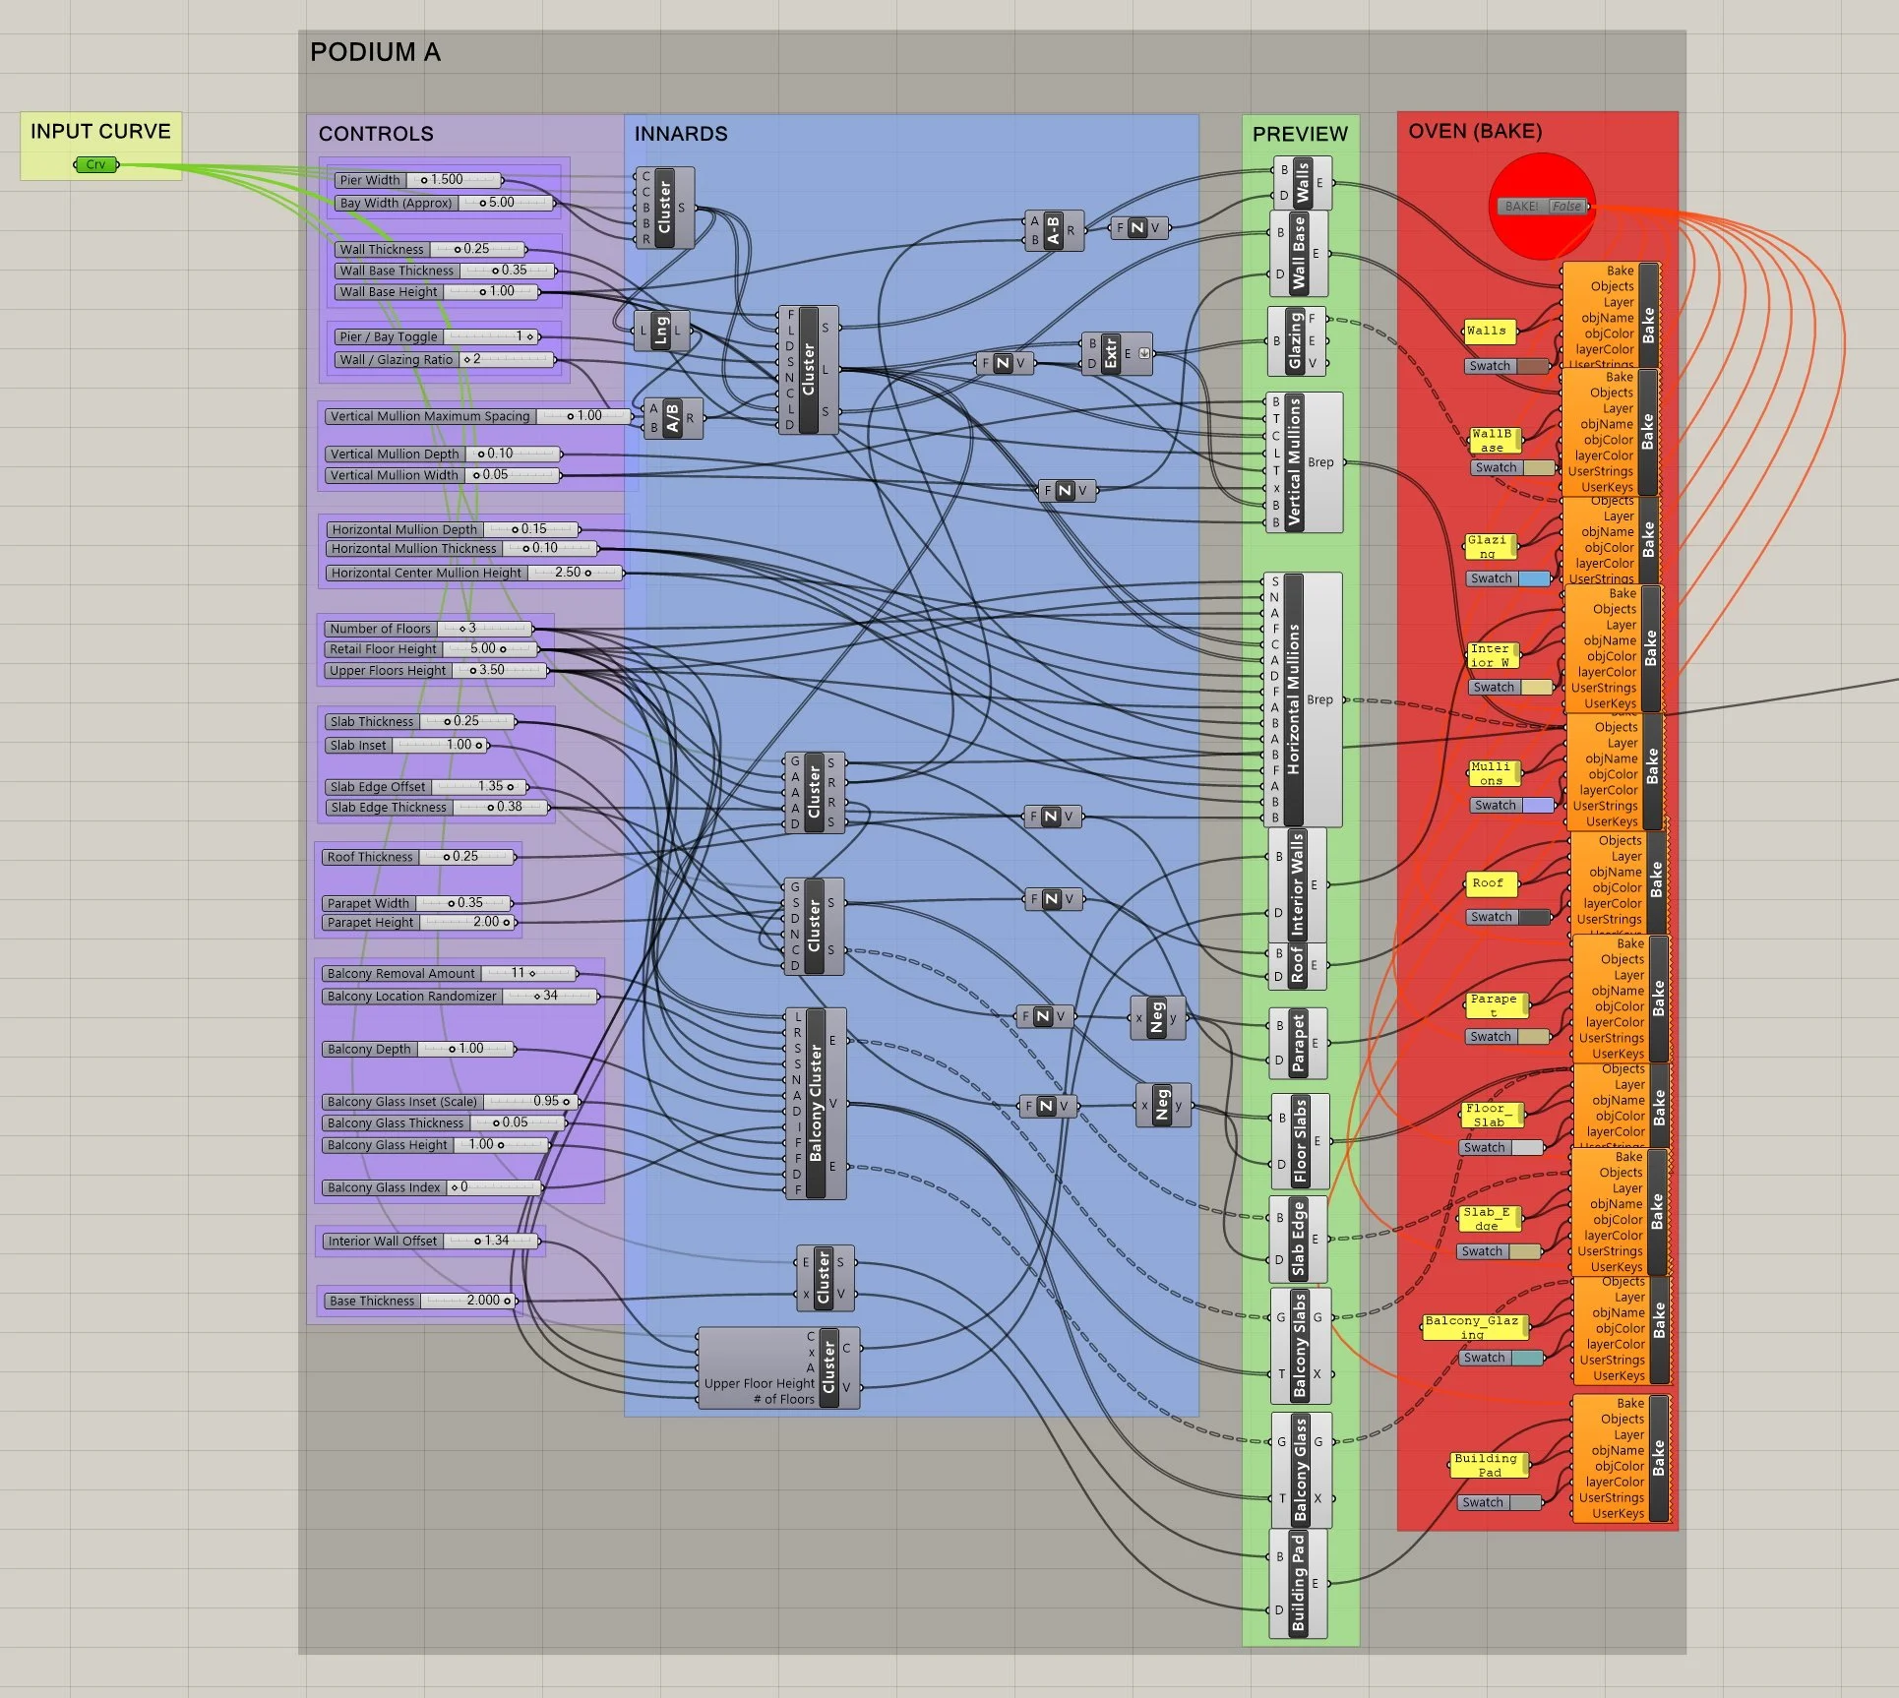Adjust the Wall Thickness slider
Image resolution: width=1899 pixels, height=1698 pixels.
click(x=431, y=249)
